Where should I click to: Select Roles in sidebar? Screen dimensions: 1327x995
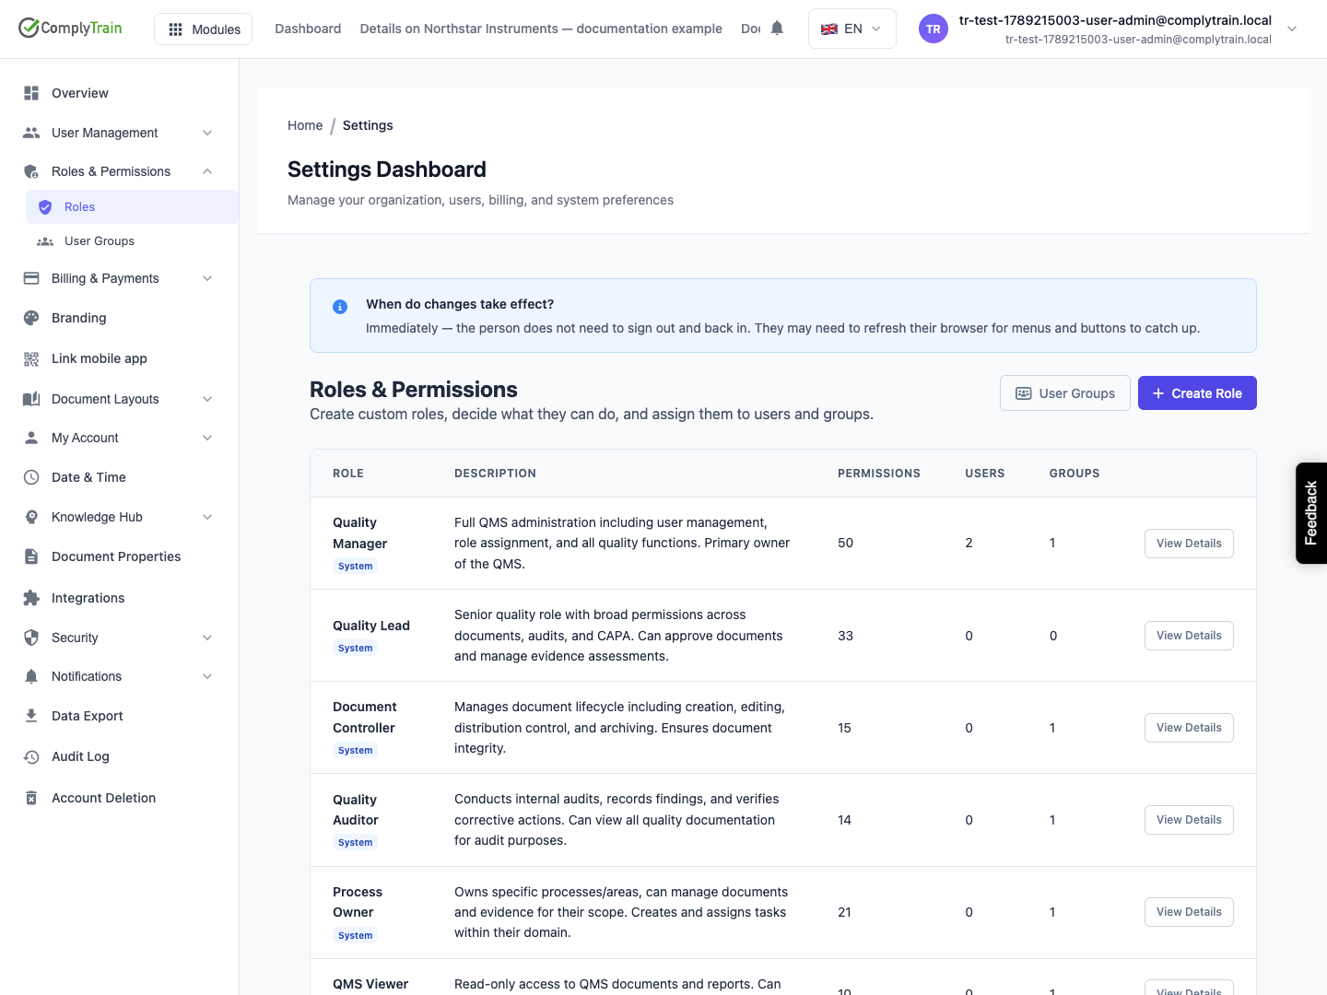(132, 207)
